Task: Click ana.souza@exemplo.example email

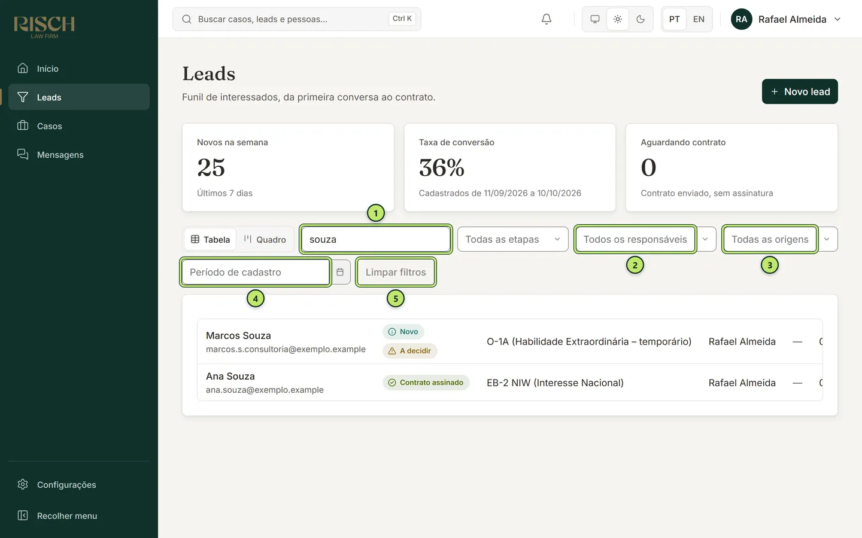Action: pyautogui.click(x=265, y=390)
